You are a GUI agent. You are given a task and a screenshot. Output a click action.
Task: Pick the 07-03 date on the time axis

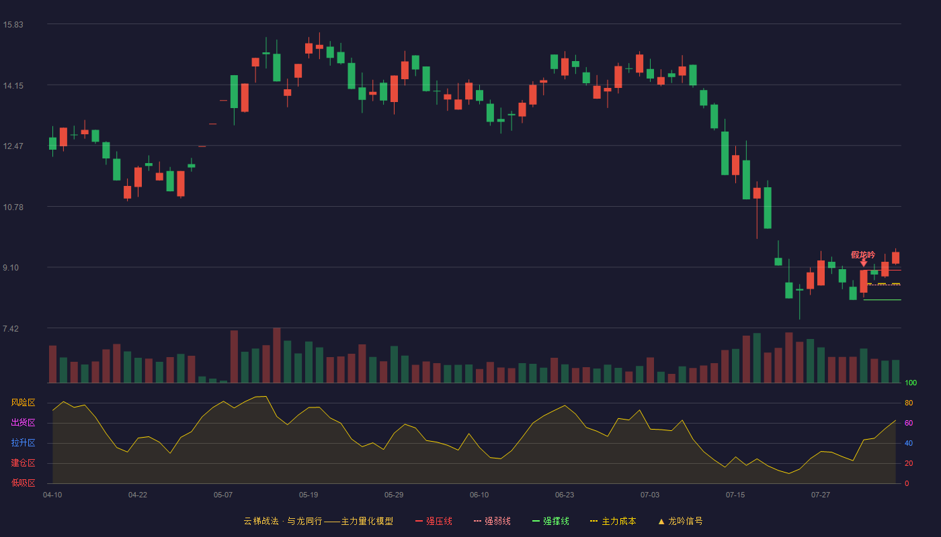click(650, 495)
